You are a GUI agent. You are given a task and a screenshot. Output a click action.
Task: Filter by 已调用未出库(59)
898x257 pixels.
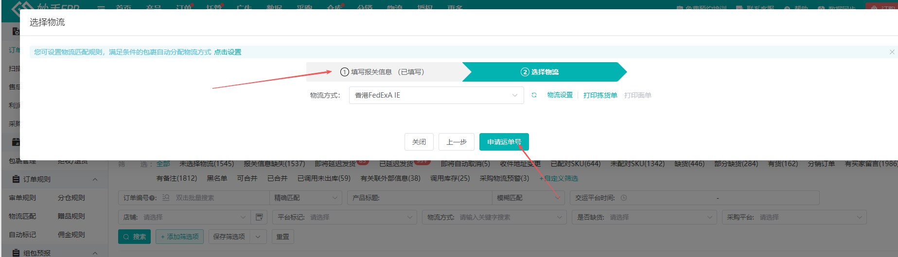(x=324, y=178)
